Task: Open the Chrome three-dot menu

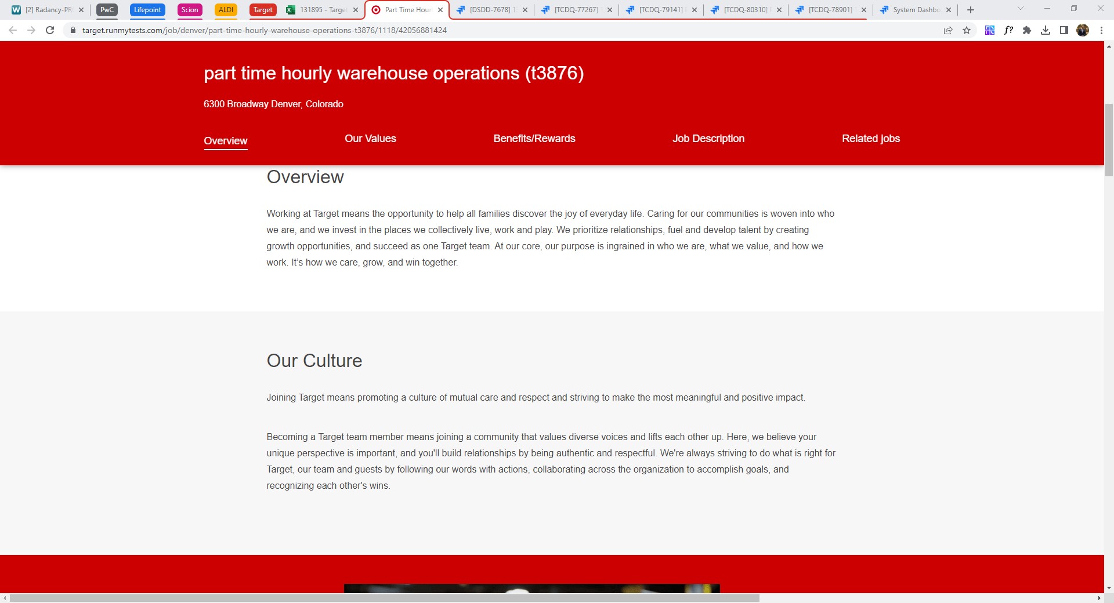Action: pyautogui.click(x=1101, y=30)
